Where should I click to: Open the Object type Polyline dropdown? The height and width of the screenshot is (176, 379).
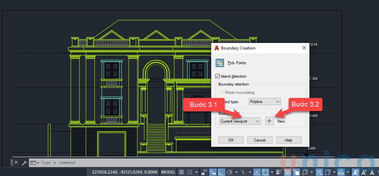click(264, 102)
